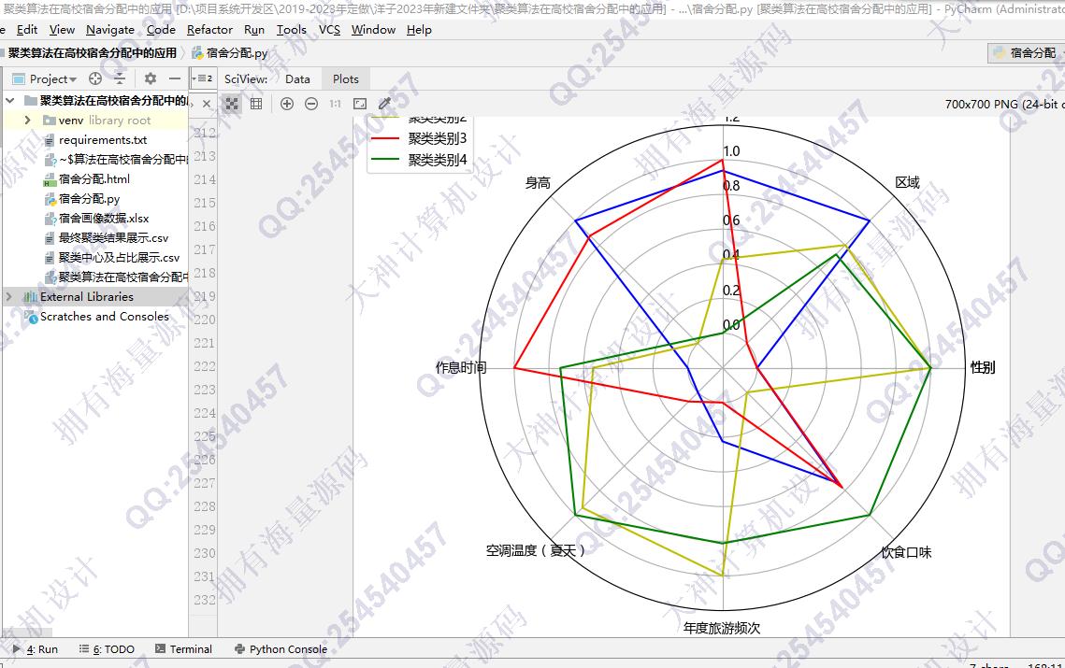1065x668 pixels.
Task: Open the Python Console tool window
Action: click(x=281, y=649)
